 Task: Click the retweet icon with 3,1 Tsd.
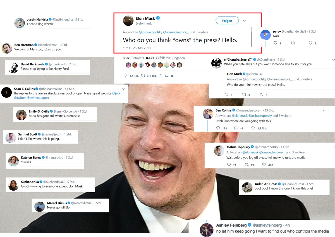[143, 76]
